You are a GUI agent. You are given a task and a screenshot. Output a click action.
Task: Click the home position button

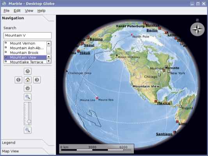click(x=28, y=80)
